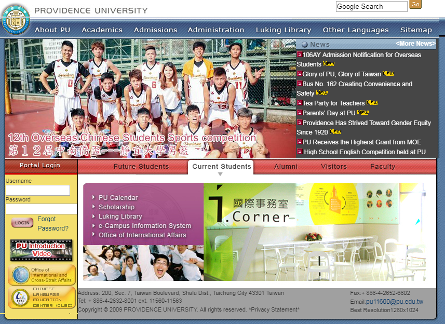Viewport: 445px width, 324px height.
Task: Open the Other Languages menu
Action: (x=356, y=30)
